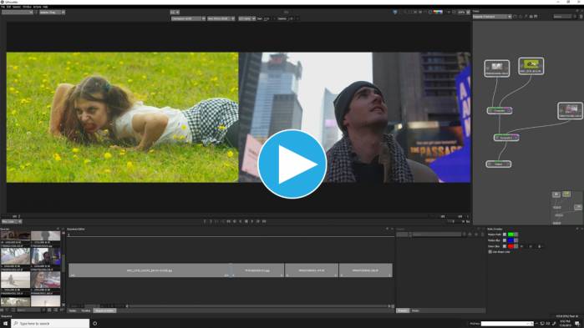Viewport: 584px width, 328px height.
Task: Open the Cortana circle icon on taskbar
Action: click(x=95, y=324)
